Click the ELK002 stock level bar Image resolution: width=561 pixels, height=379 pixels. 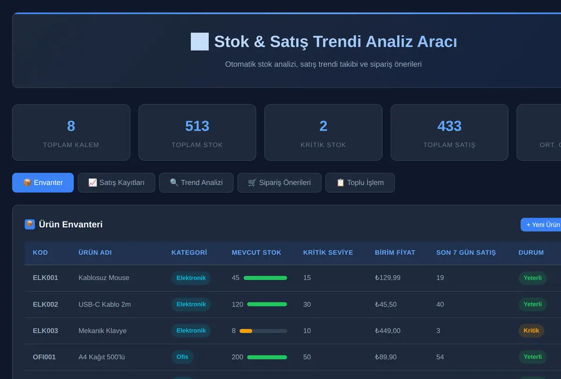tap(267, 304)
